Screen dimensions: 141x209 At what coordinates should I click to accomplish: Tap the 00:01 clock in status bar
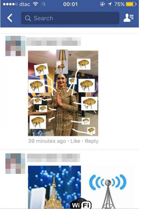click(x=70, y=4)
